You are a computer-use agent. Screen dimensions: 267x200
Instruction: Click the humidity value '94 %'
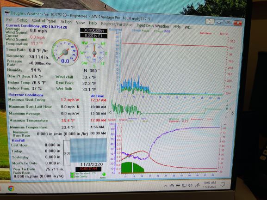(x=36, y=70)
